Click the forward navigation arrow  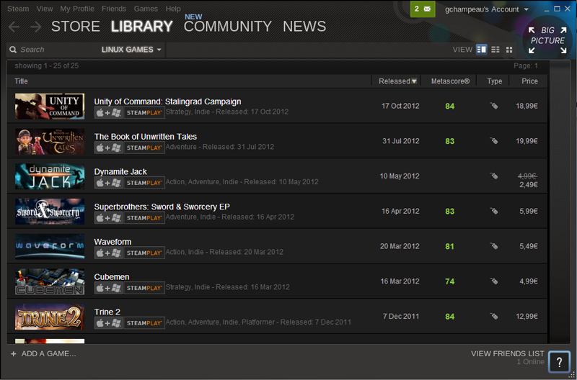35,27
